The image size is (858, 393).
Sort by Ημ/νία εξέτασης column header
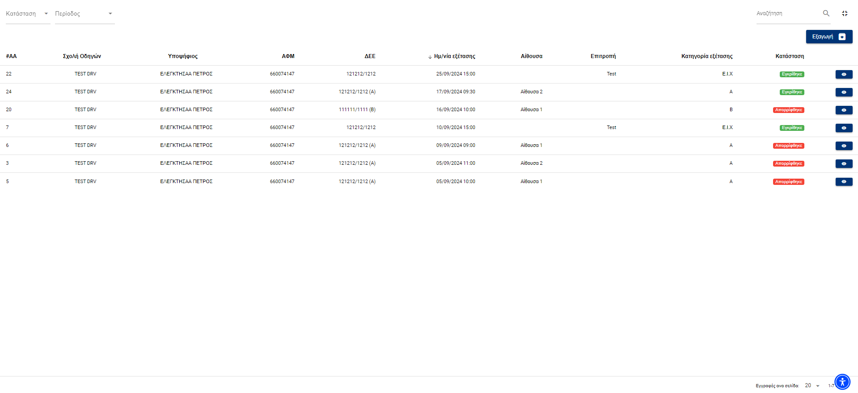pyautogui.click(x=454, y=56)
